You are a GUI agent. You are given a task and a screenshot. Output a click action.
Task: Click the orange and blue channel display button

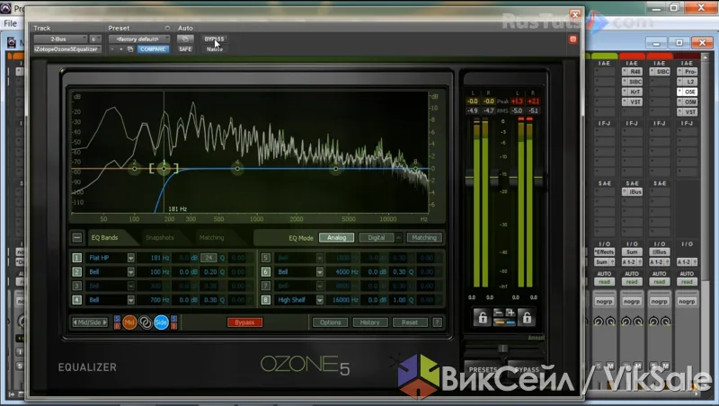pos(504,322)
